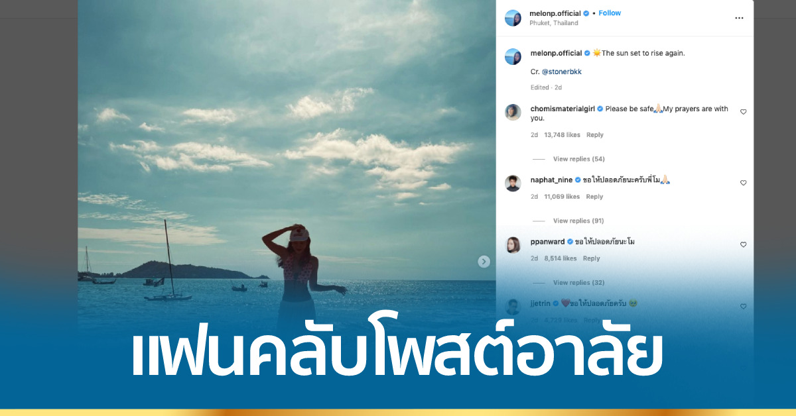Go to next photo with carousel arrow
Image resolution: width=796 pixels, height=416 pixels.
coord(484,262)
